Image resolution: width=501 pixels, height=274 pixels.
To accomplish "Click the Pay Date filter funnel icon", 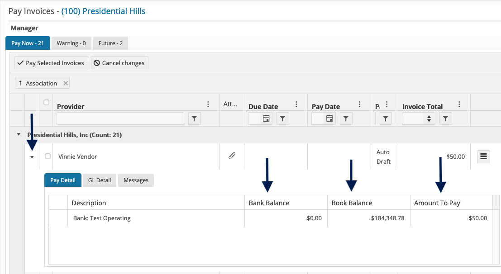I will (346, 118).
